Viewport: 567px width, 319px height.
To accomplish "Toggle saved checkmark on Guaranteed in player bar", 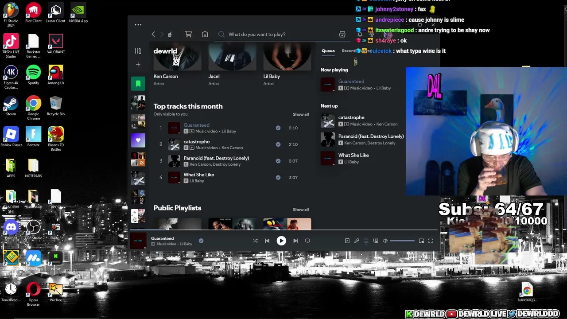I will [x=201, y=241].
